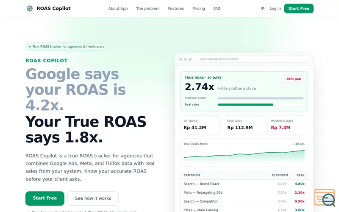Click the Log in link
Screen dimensions: 339x212
pyautogui.click(x=275, y=8)
